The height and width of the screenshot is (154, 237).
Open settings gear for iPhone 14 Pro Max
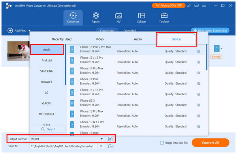tap(199, 73)
